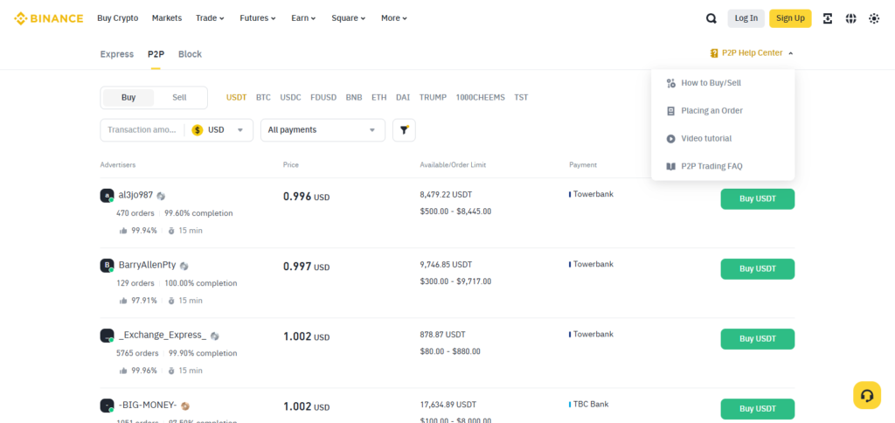Click al3jo987 avatar icon
Viewport: 895px width, 423px height.
click(x=107, y=196)
